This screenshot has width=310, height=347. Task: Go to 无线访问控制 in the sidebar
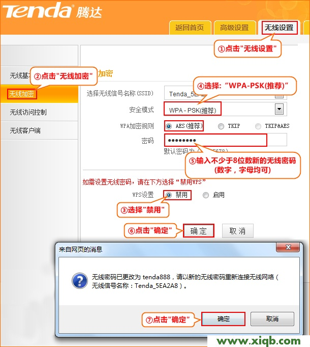click(28, 112)
